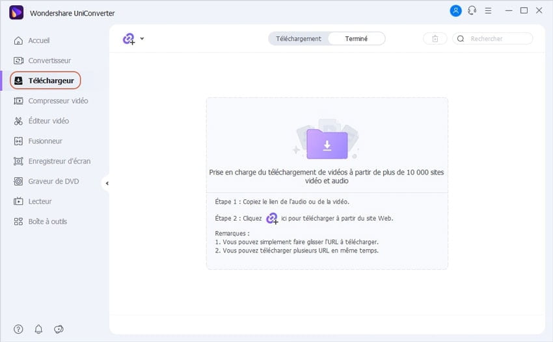Switch to the Téléchargement tab
Image resolution: width=553 pixels, height=342 pixels.
(x=298, y=39)
